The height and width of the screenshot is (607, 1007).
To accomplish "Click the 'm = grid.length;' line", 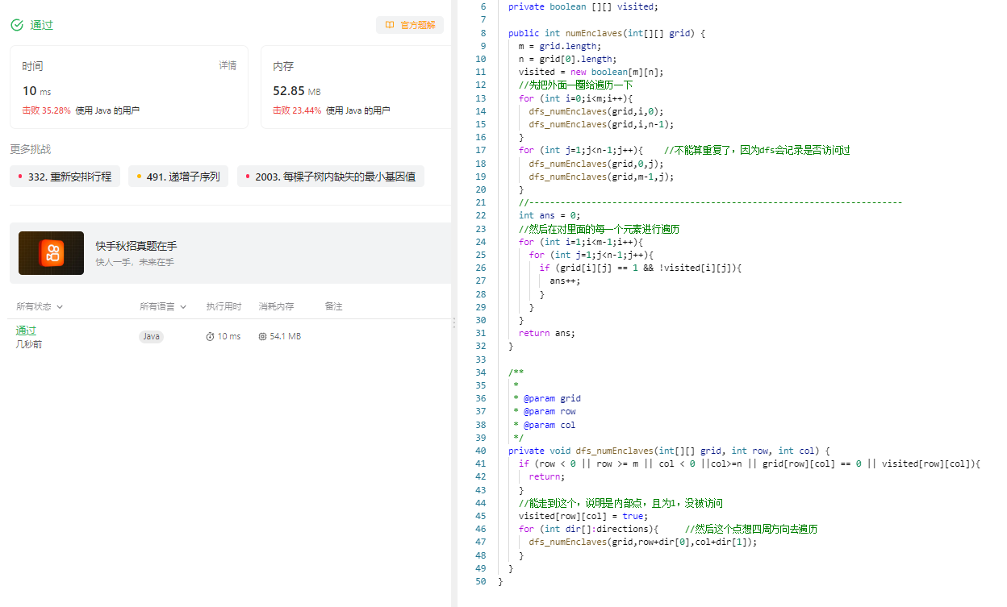I will (560, 46).
